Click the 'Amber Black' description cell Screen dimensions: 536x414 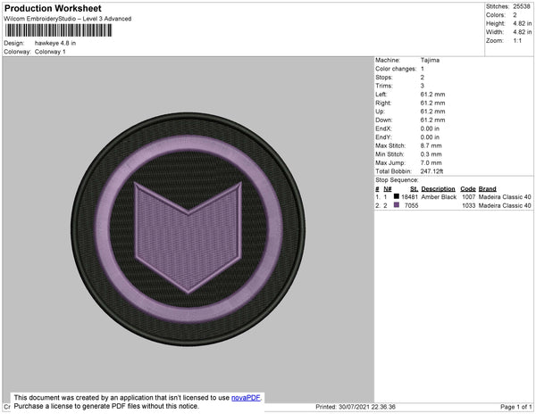[x=439, y=197]
